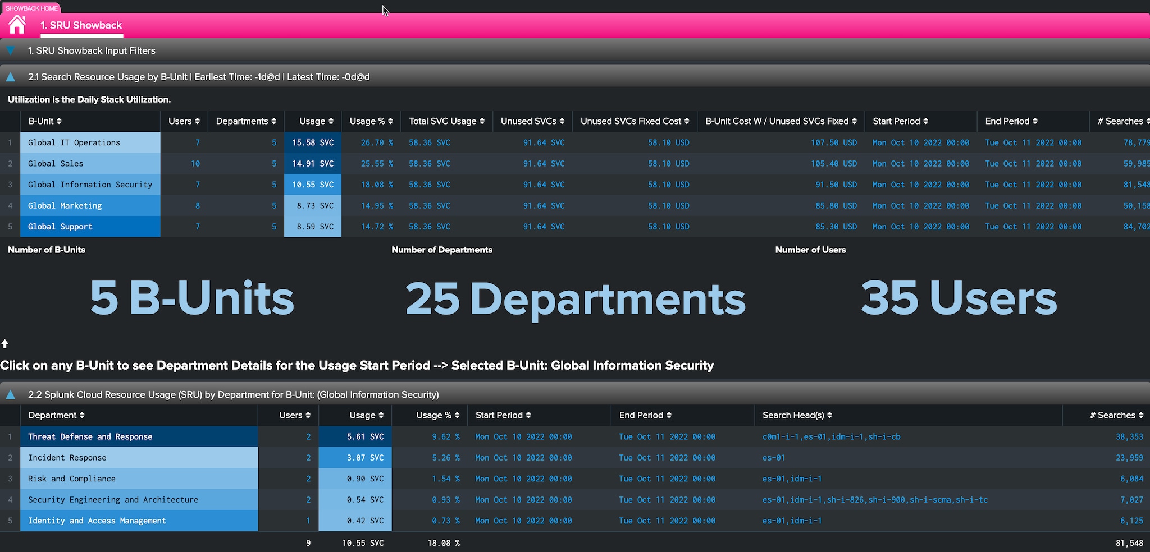Click the 78,779 searches value
1150x552 pixels.
click(x=1136, y=142)
